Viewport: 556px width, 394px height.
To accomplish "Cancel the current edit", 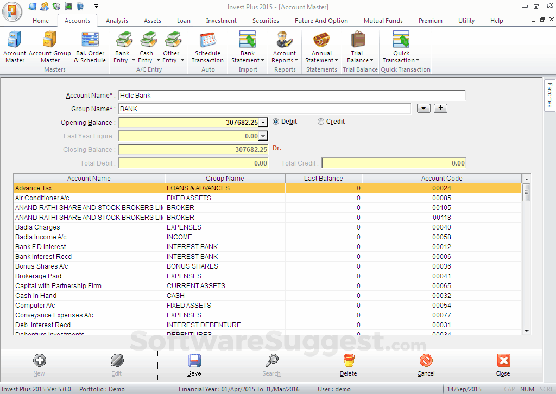I will (x=426, y=365).
